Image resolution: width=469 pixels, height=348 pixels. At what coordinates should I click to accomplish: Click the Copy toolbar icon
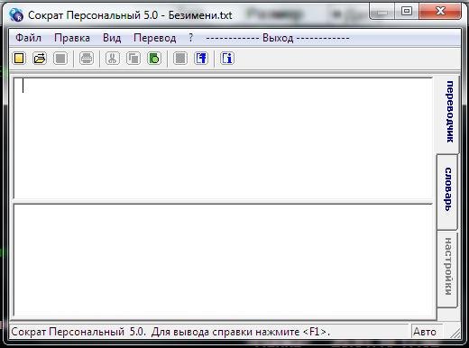point(133,59)
